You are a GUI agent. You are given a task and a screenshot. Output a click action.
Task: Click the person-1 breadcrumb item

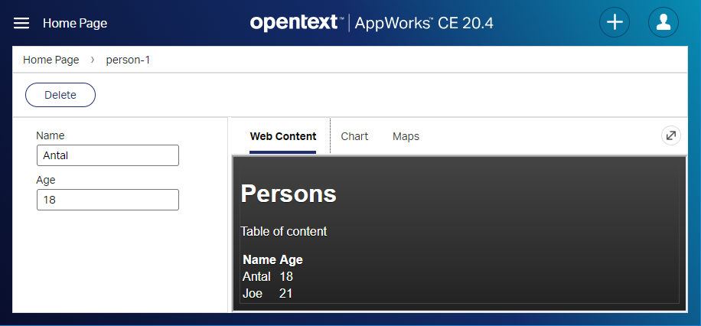[128, 60]
